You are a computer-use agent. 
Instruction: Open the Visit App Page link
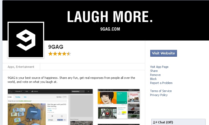tap(159, 67)
